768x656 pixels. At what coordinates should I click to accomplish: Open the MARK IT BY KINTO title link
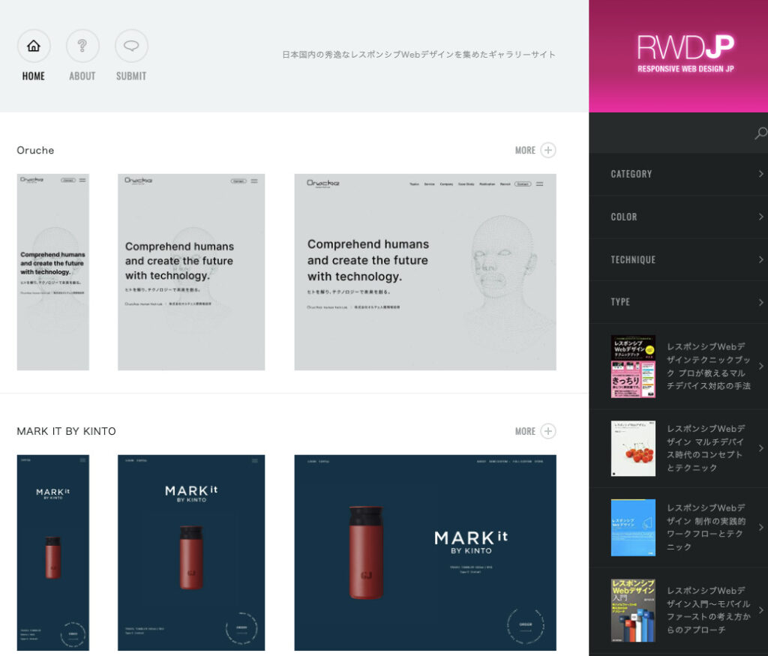point(66,431)
